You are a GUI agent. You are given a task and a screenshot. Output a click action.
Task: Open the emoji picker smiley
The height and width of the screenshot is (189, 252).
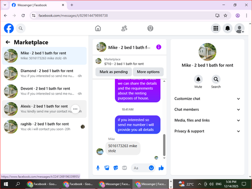pos(151,168)
